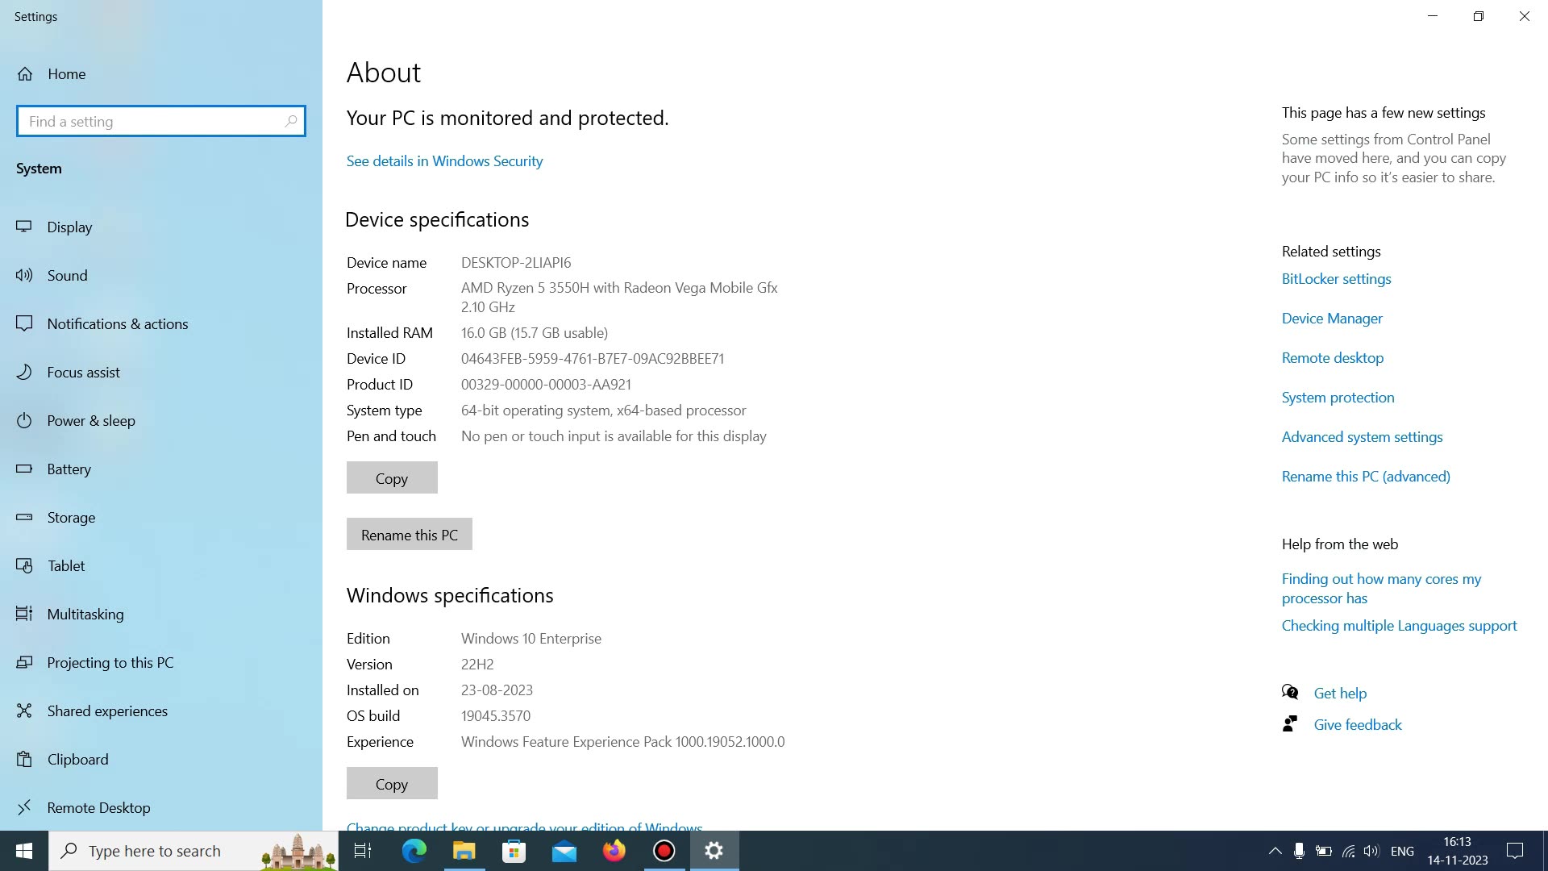1548x871 pixels.
Task: Go to Settings Home page
Action: [x=66, y=73]
